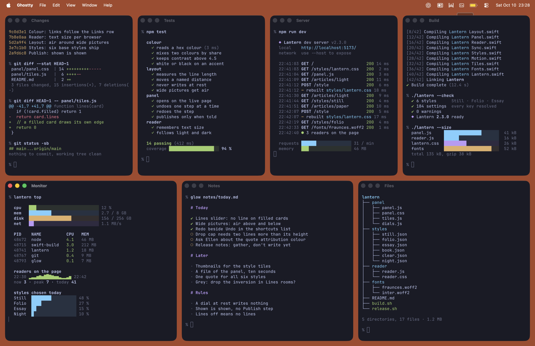This screenshot has width=535, height=346.
Task: Click the 'styles' folder in Files tree
Action: 379,229
